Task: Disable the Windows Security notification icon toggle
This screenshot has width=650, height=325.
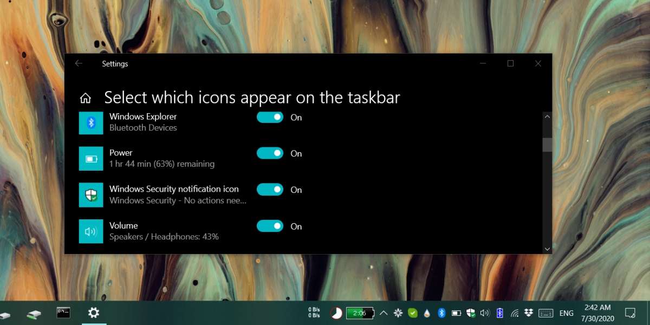Action: (270, 190)
